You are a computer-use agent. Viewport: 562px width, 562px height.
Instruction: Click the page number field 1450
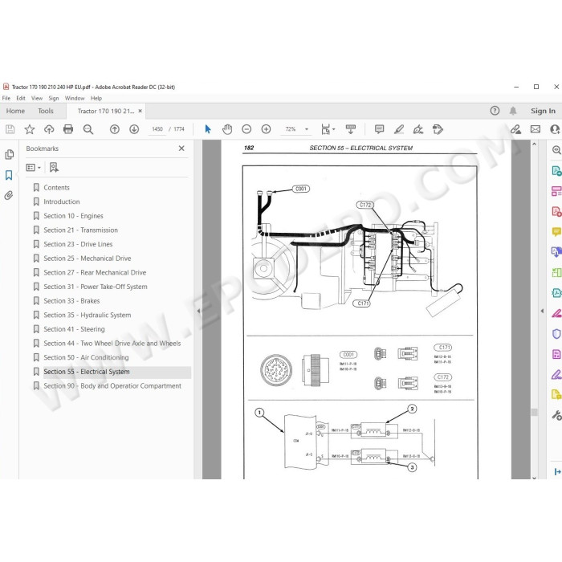pyautogui.click(x=157, y=129)
